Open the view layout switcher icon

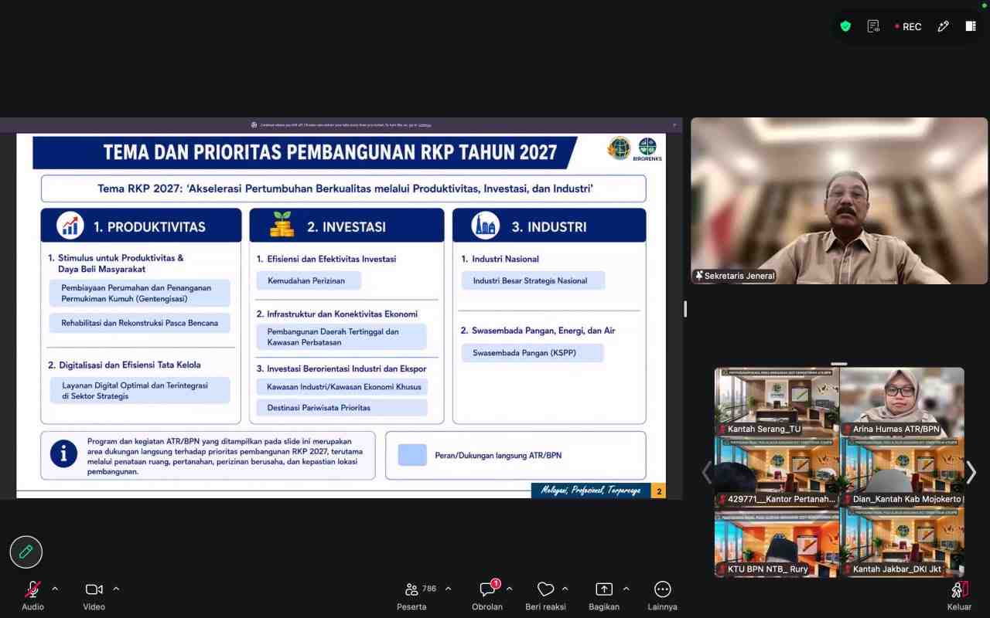click(971, 26)
